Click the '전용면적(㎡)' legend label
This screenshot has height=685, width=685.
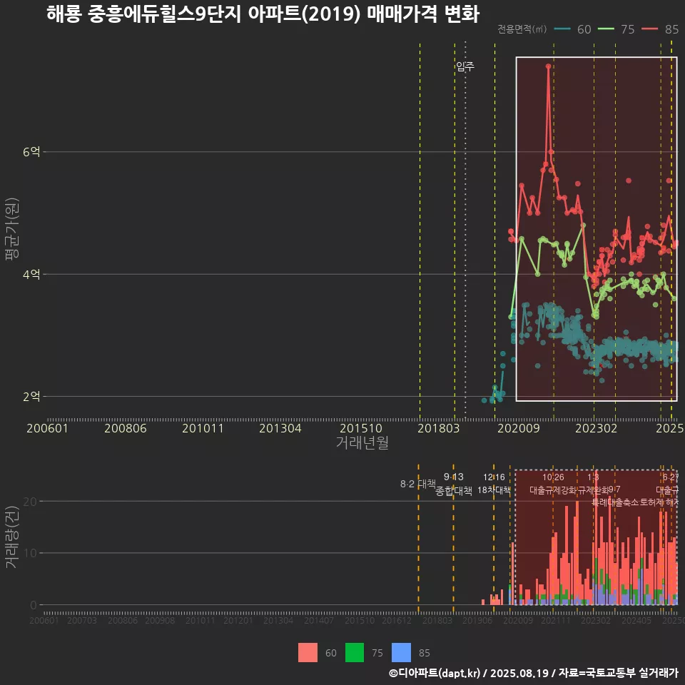[x=522, y=29]
